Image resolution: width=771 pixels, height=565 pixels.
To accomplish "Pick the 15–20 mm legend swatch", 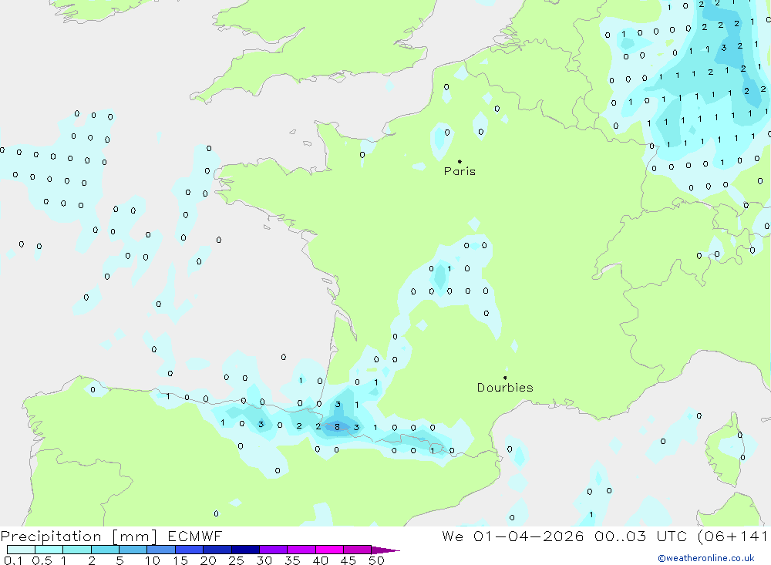I will (189, 550).
